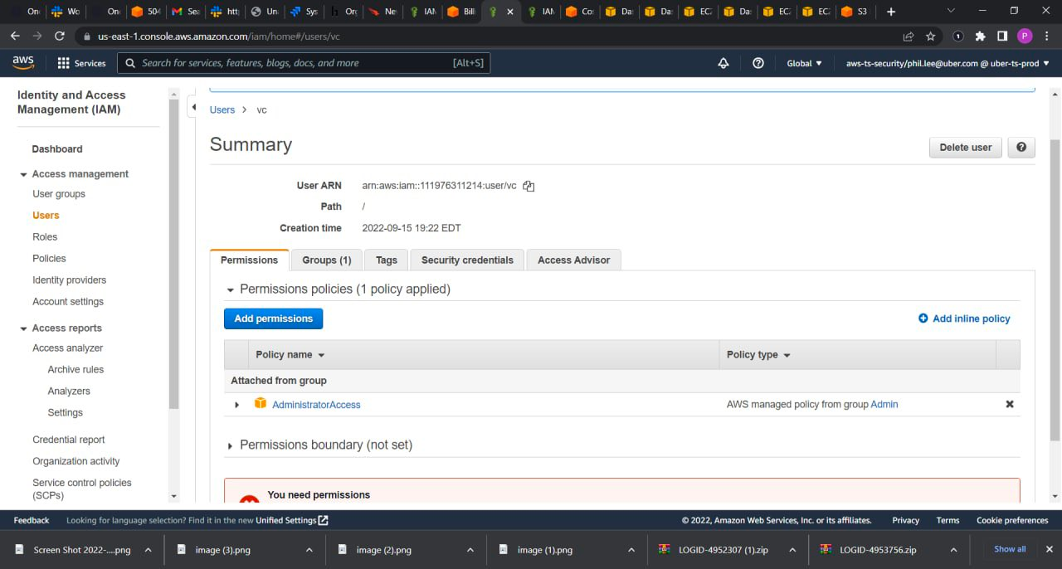Open the Groups tab
This screenshot has width=1062, height=569.
326,260
